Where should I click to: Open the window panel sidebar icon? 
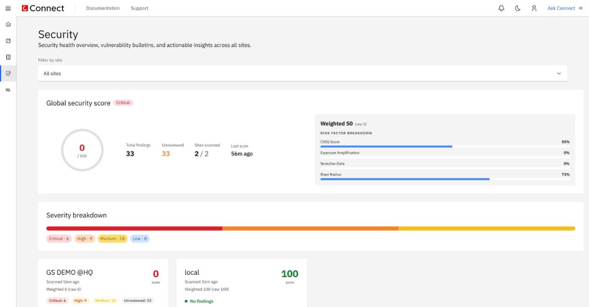[8, 41]
